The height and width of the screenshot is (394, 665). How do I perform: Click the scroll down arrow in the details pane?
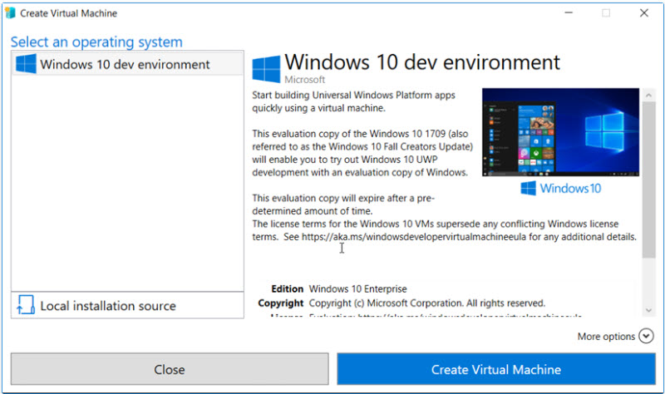pos(648,310)
